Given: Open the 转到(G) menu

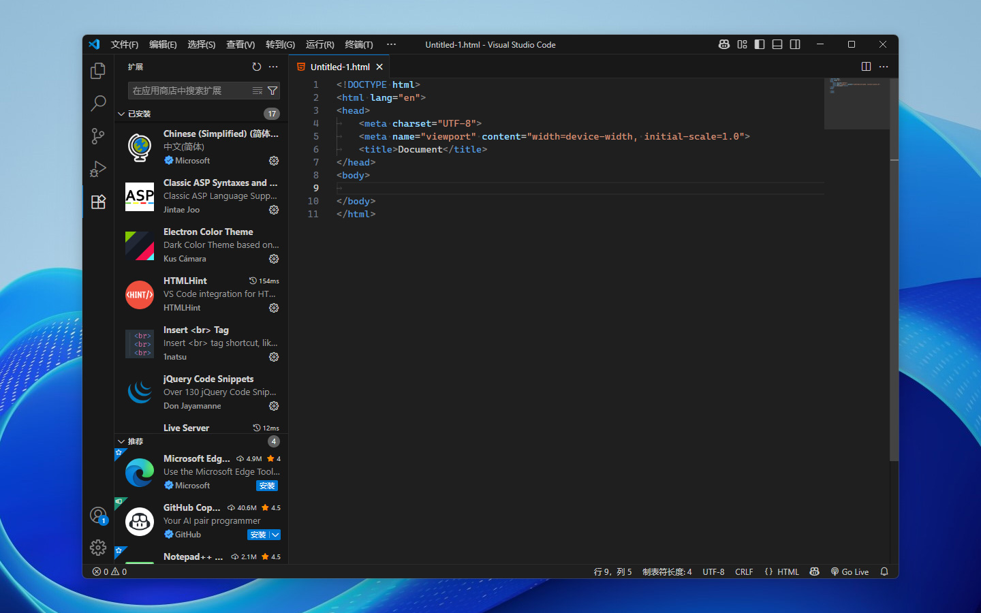Looking at the screenshot, I should pos(280,44).
